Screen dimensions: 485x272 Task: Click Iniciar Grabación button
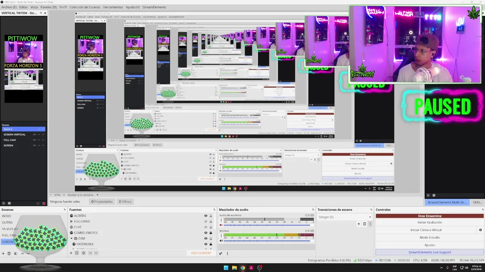tap(430, 223)
